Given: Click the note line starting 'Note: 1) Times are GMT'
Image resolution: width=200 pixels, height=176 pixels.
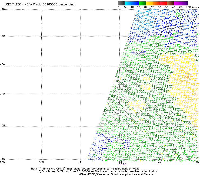Looking at the screenshot, I should tap(85, 169).
